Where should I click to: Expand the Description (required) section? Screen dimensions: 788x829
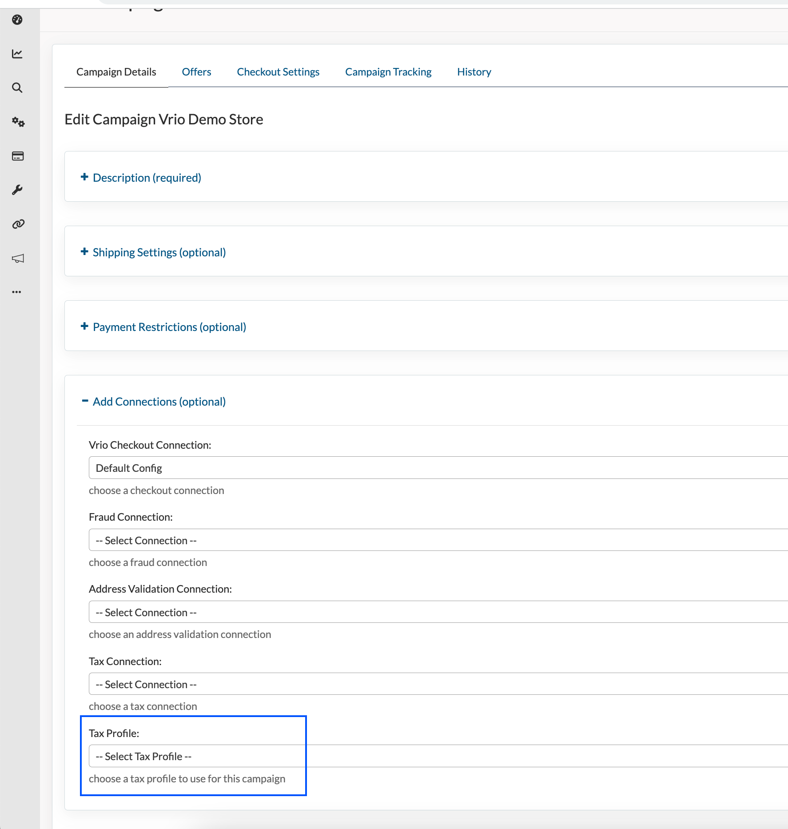[x=147, y=178]
